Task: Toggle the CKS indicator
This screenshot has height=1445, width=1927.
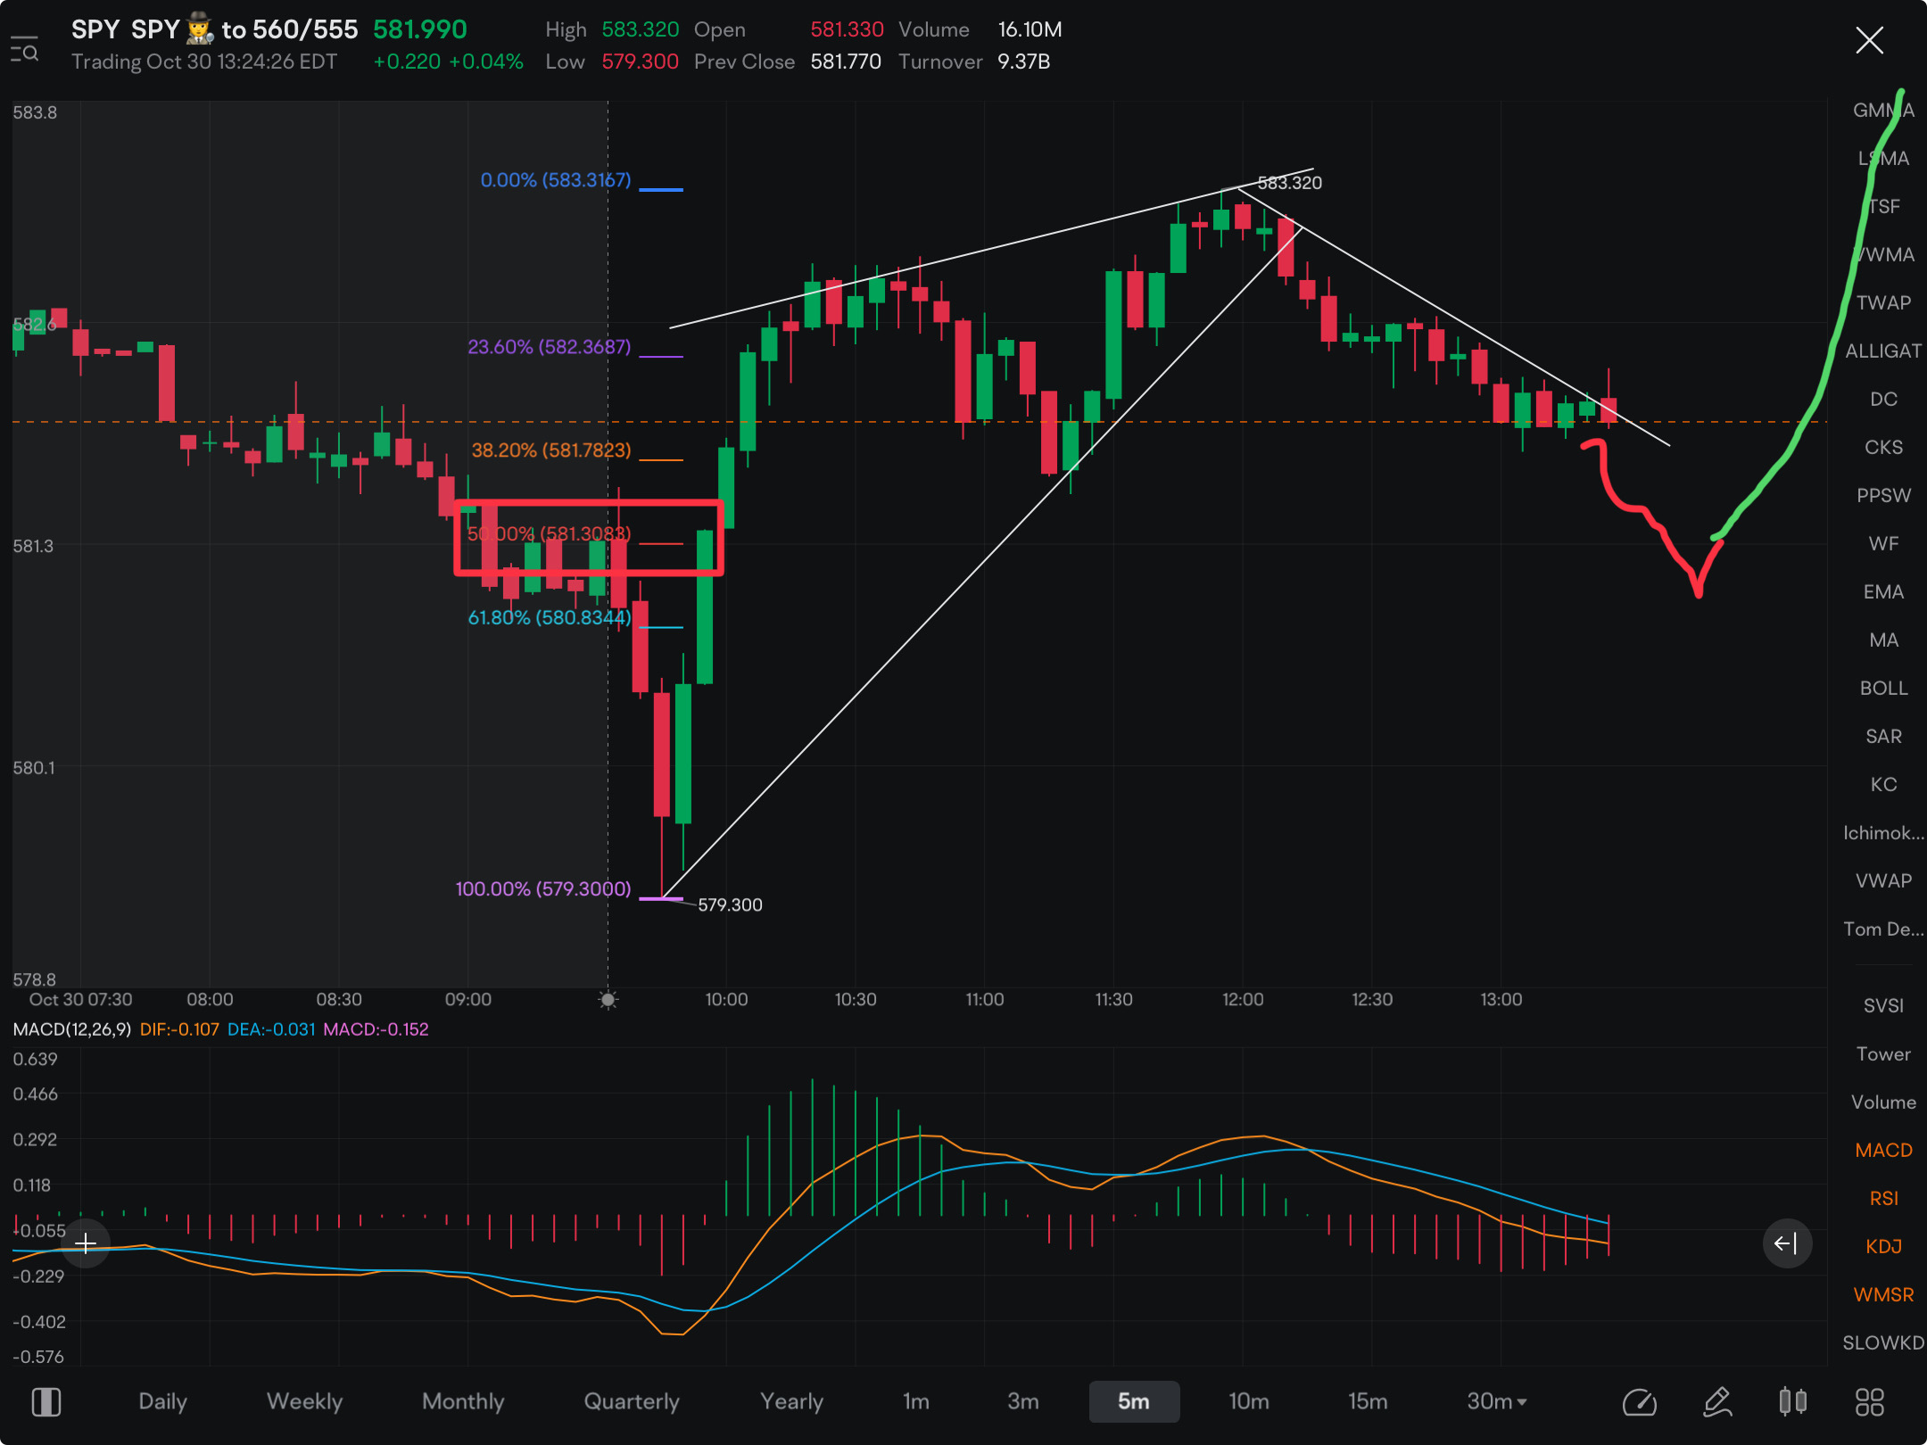Action: click(x=1883, y=448)
